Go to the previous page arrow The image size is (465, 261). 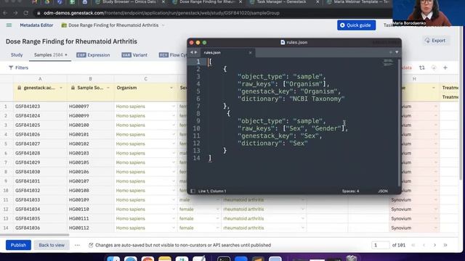pyautogui.click(x=424, y=245)
